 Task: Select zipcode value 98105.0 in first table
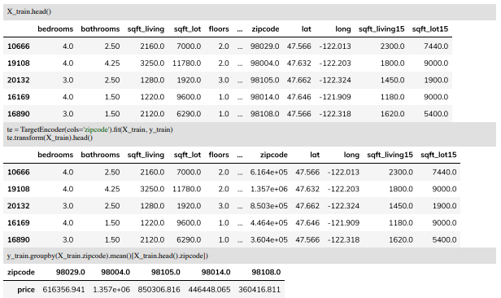click(264, 81)
